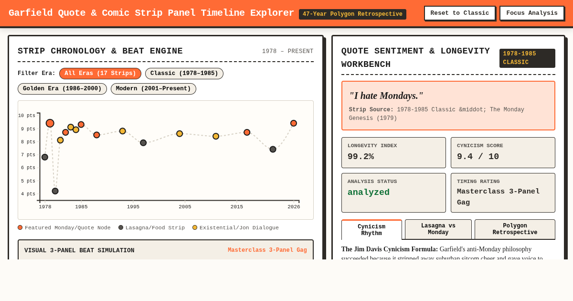Click the "I hate Mondays." quote
This screenshot has height=301, width=573.
pos(386,96)
